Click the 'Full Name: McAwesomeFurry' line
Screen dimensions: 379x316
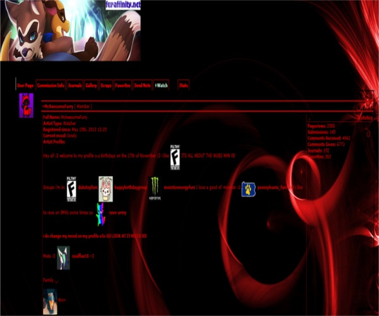[65, 118]
